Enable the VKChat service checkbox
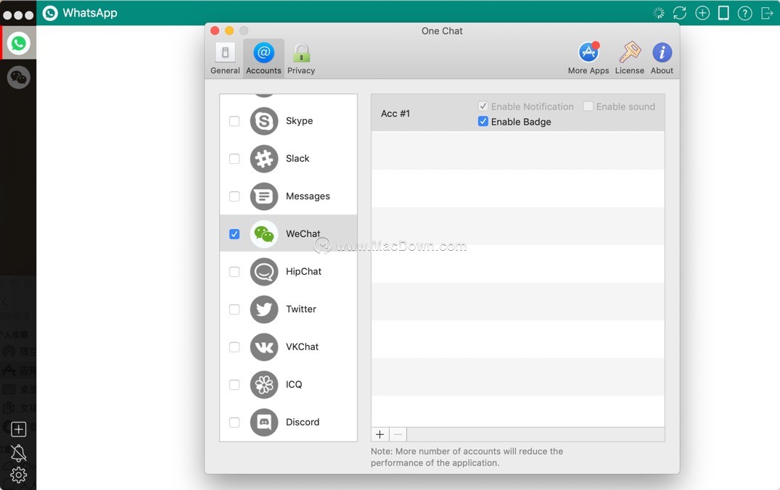The height and width of the screenshot is (490, 780). coord(234,347)
